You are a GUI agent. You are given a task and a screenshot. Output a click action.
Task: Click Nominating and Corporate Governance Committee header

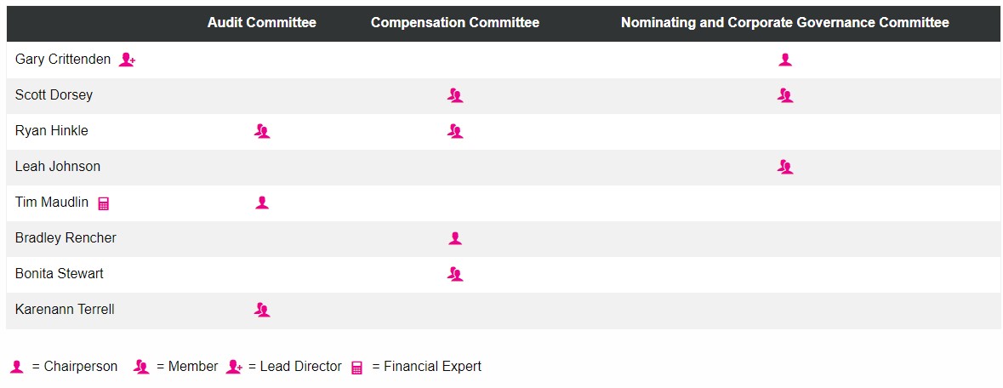click(784, 23)
